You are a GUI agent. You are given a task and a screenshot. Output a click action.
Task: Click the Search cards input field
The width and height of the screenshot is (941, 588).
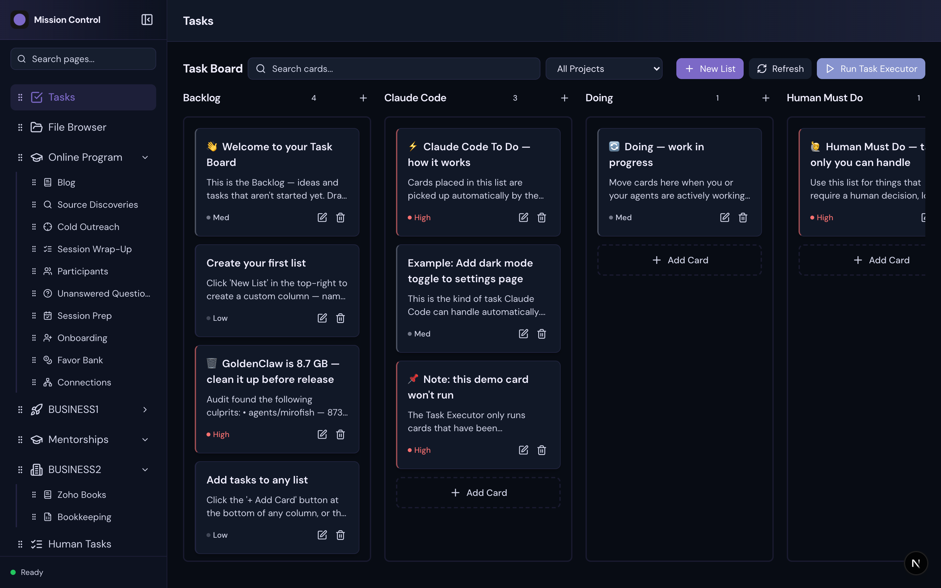click(x=393, y=69)
